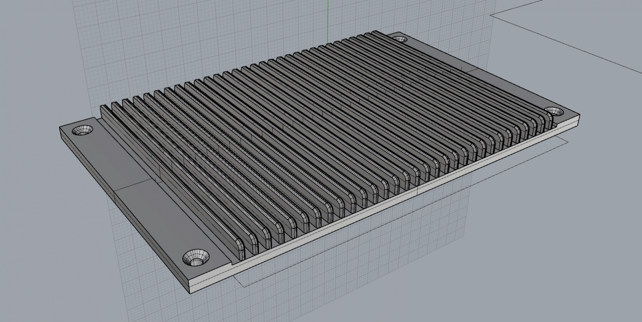The image size is (642, 322).
Task: Select the seam line across the left flange
Action: coord(132,185)
